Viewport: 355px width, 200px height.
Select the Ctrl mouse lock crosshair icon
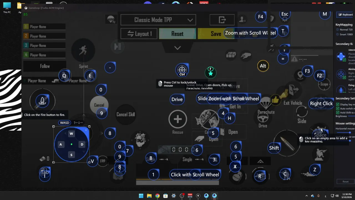pyautogui.click(x=182, y=70)
